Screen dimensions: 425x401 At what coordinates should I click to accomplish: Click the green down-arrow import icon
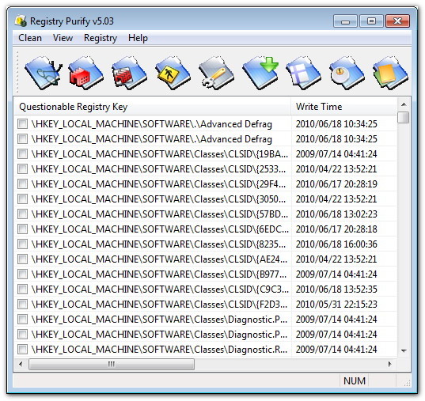[x=260, y=73]
